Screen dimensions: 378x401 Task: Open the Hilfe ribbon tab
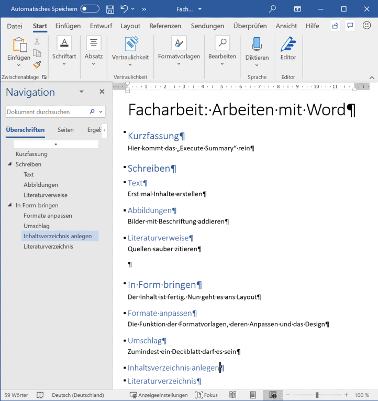click(312, 26)
